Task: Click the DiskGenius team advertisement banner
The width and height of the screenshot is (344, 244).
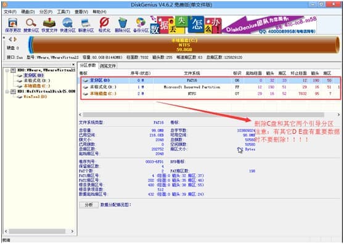Action: coord(234,25)
